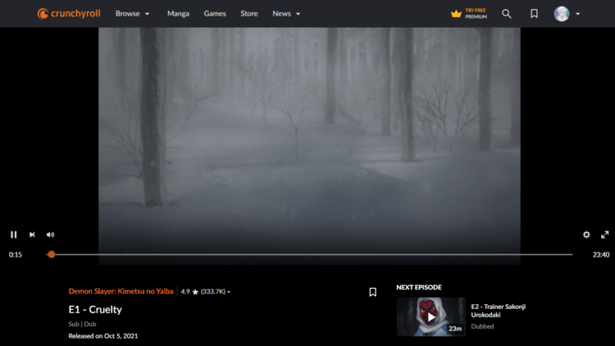The height and width of the screenshot is (346, 615).
Task: Enter fullscreen mode
Action: (605, 234)
